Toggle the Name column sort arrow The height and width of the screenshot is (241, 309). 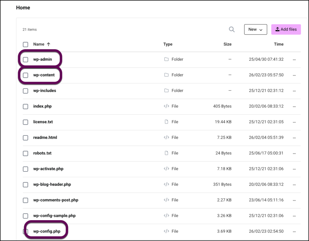[x=49, y=44]
